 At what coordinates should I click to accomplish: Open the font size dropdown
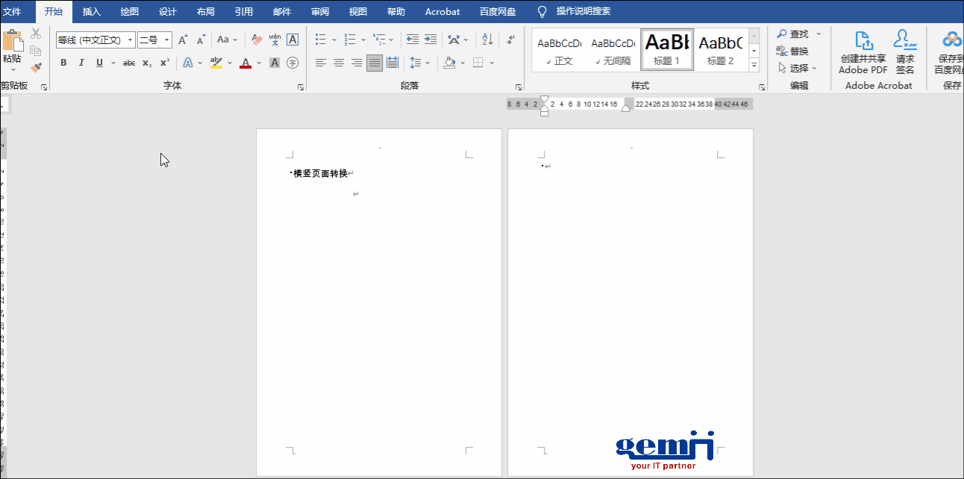click(166, 40)
